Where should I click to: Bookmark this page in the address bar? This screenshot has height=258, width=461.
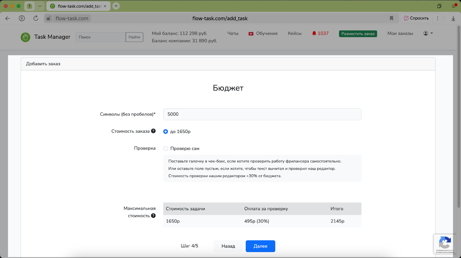click(391, 18)
